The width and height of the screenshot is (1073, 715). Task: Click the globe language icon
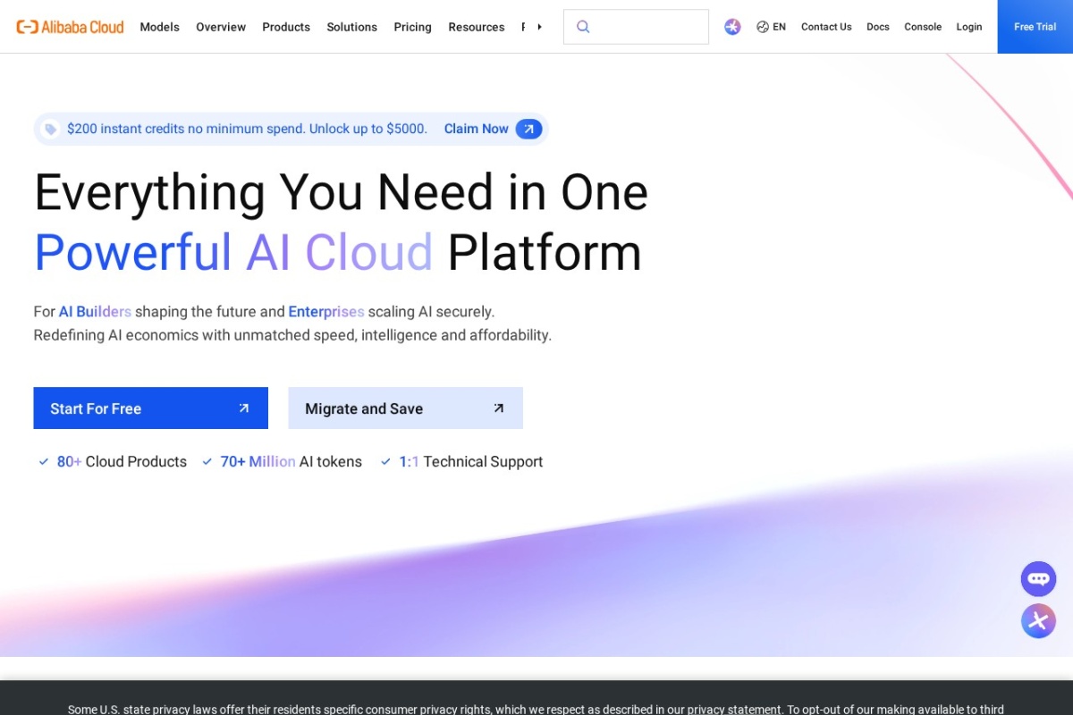point(763,27)
